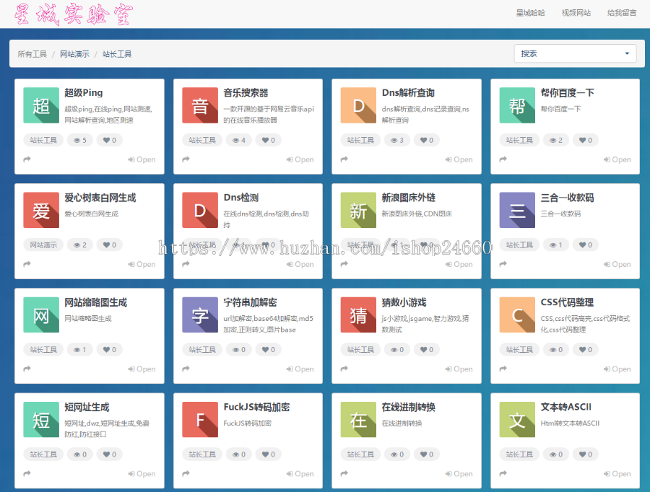Screen dimensions: 650x492
Task: Click the orange D icon of Dns解析查询
Action: pyautogui.click(x=359, y=106)
